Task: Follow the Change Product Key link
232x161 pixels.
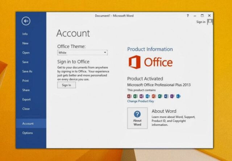Action: click(140, 102)
